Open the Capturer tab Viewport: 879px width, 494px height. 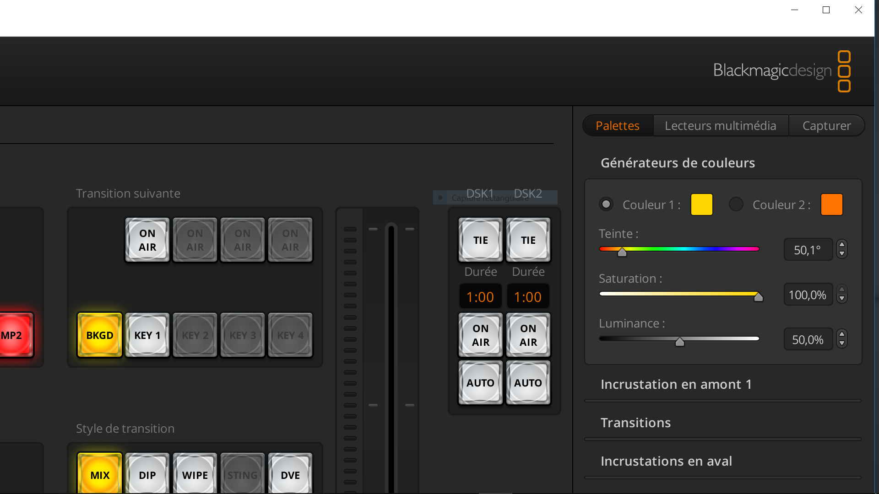pos(827,126)
